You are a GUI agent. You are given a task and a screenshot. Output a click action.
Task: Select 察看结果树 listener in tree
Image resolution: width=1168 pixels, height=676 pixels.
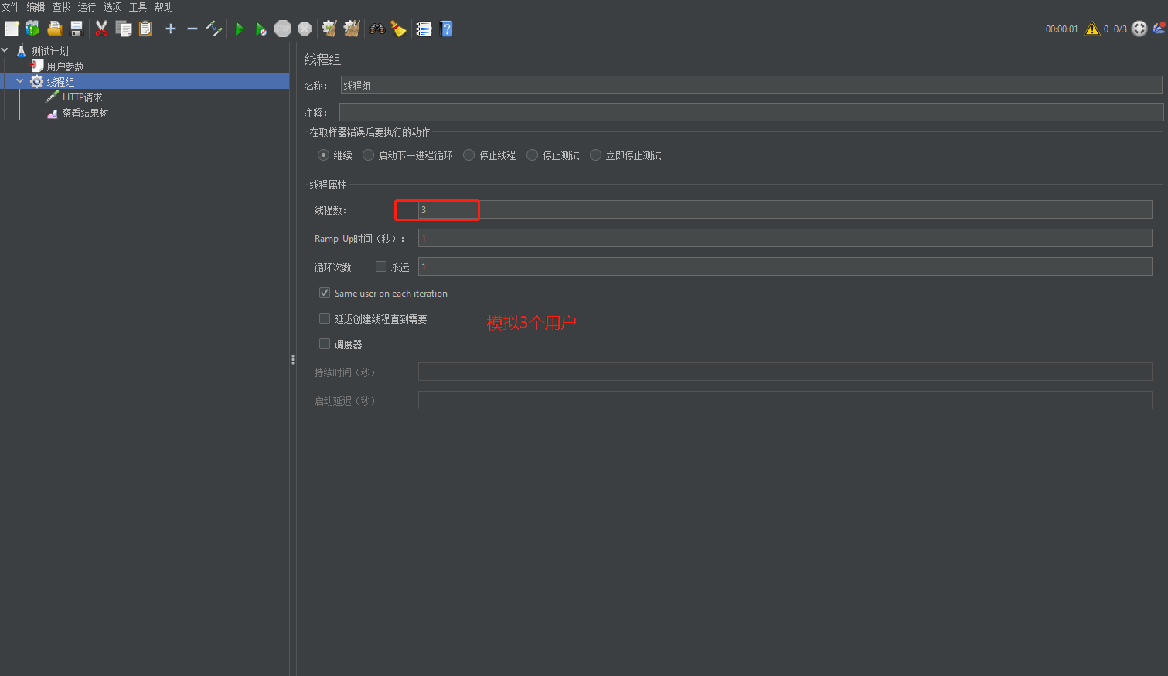86,113
